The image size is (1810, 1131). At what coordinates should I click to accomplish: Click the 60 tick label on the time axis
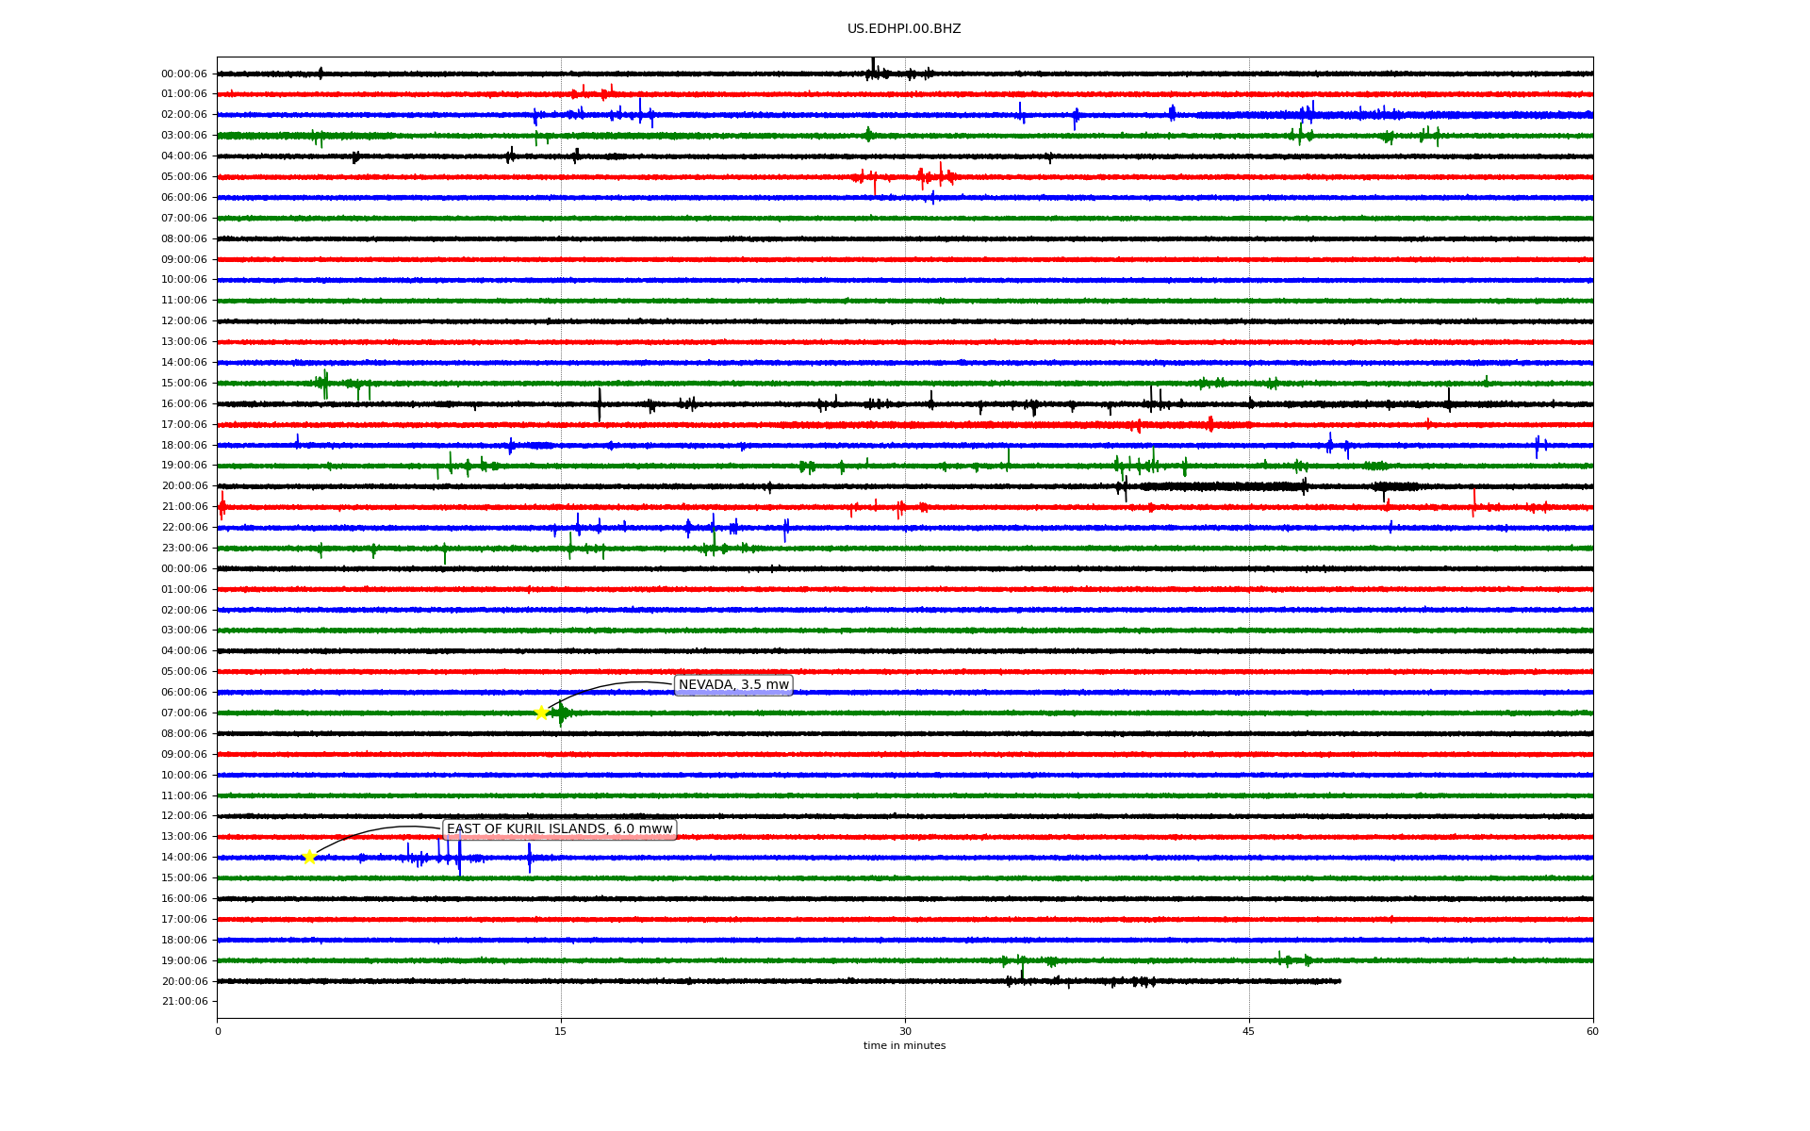1592,1031
